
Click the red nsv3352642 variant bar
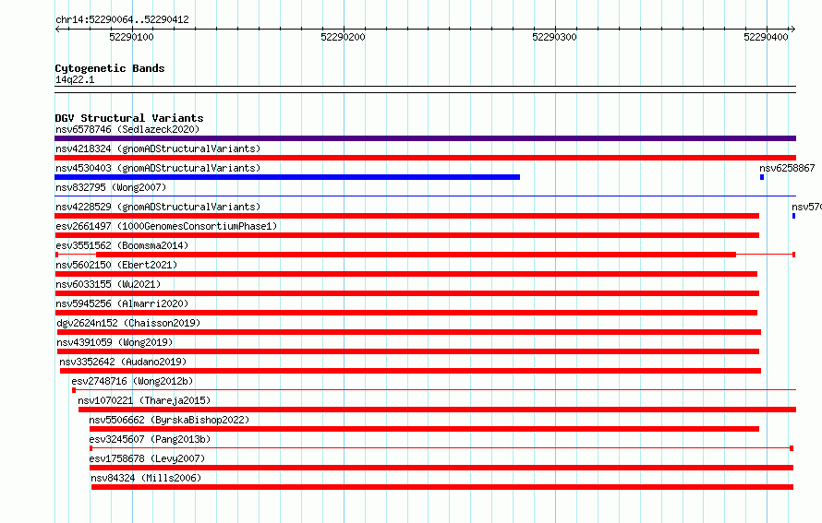pyautogui.click(x=410, y=371)
